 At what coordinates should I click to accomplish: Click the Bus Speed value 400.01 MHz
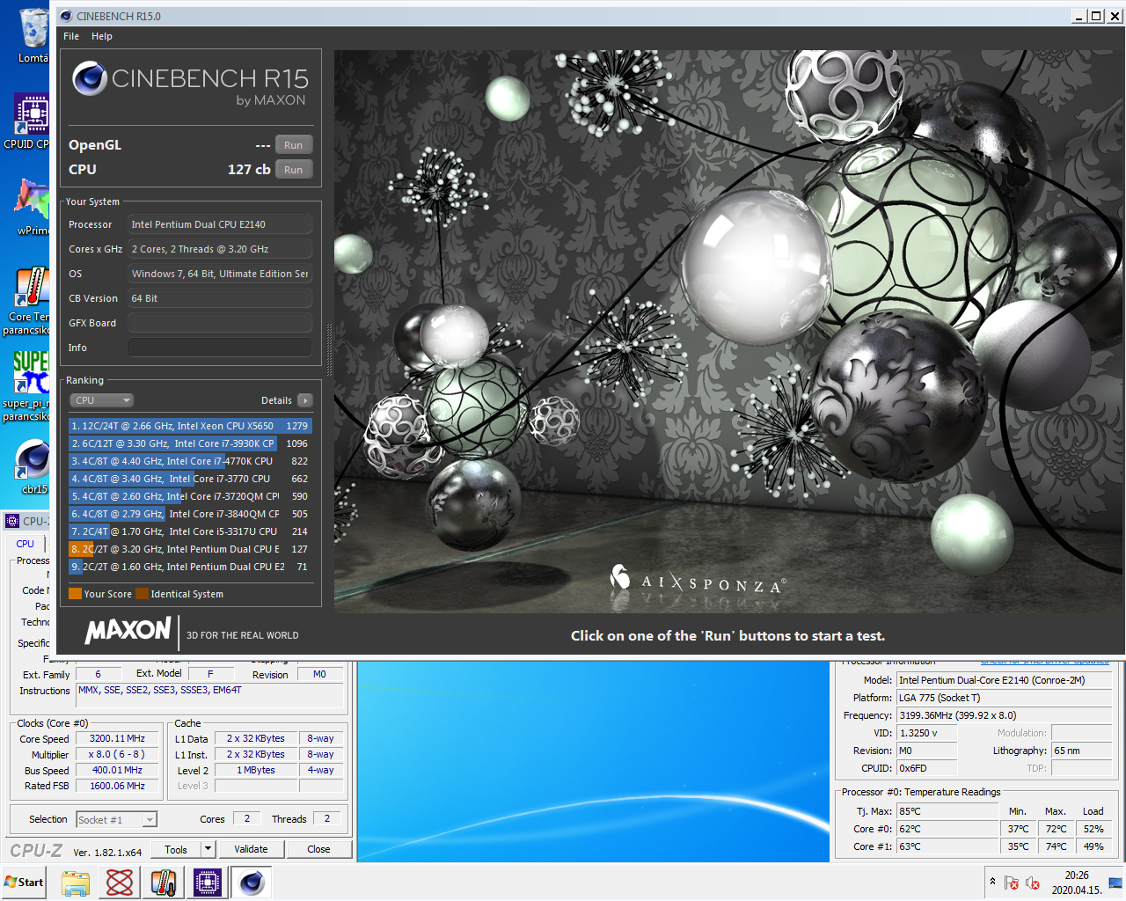pyautogui.click(x=117, y=771)
